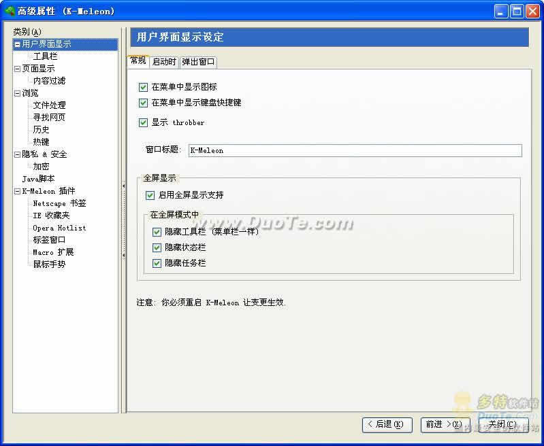
Task: Click the upper splitter collapse arrow
Action: (x=123, y=186)
